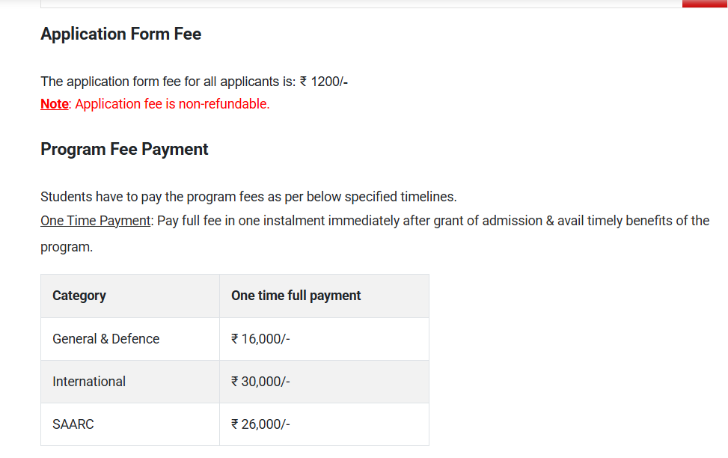
Task: Click the sentence about specified timelines
Action: pyautogui.click(x=248, y=197)
